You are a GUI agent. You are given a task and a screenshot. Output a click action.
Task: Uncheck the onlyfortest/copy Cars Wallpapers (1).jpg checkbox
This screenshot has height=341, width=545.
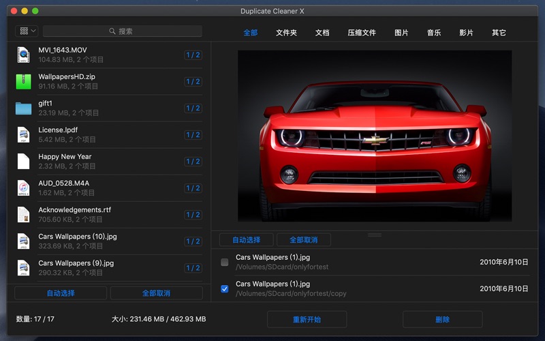click(x=225, y=288)
